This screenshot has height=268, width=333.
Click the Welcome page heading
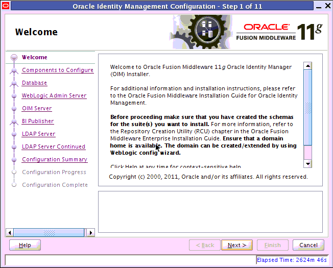pyautogui.click(x=36, y=32)
